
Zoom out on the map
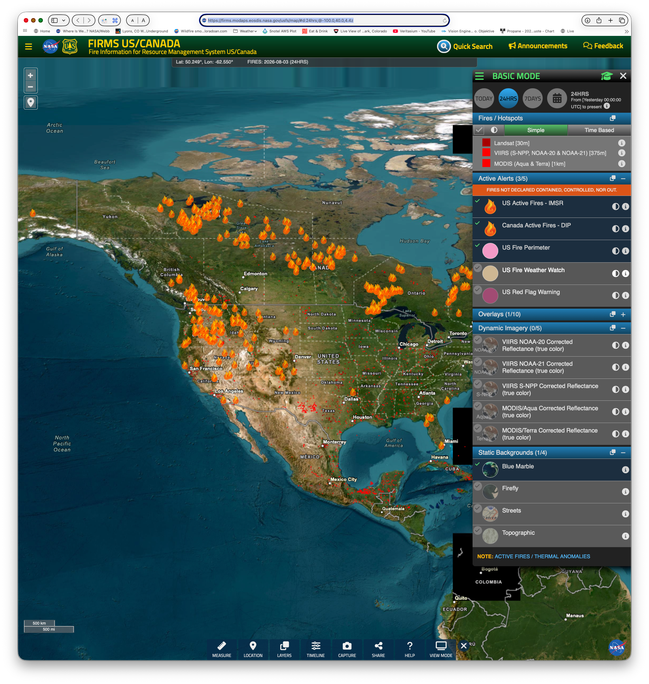pyautogui.click(x=30, y=87)
